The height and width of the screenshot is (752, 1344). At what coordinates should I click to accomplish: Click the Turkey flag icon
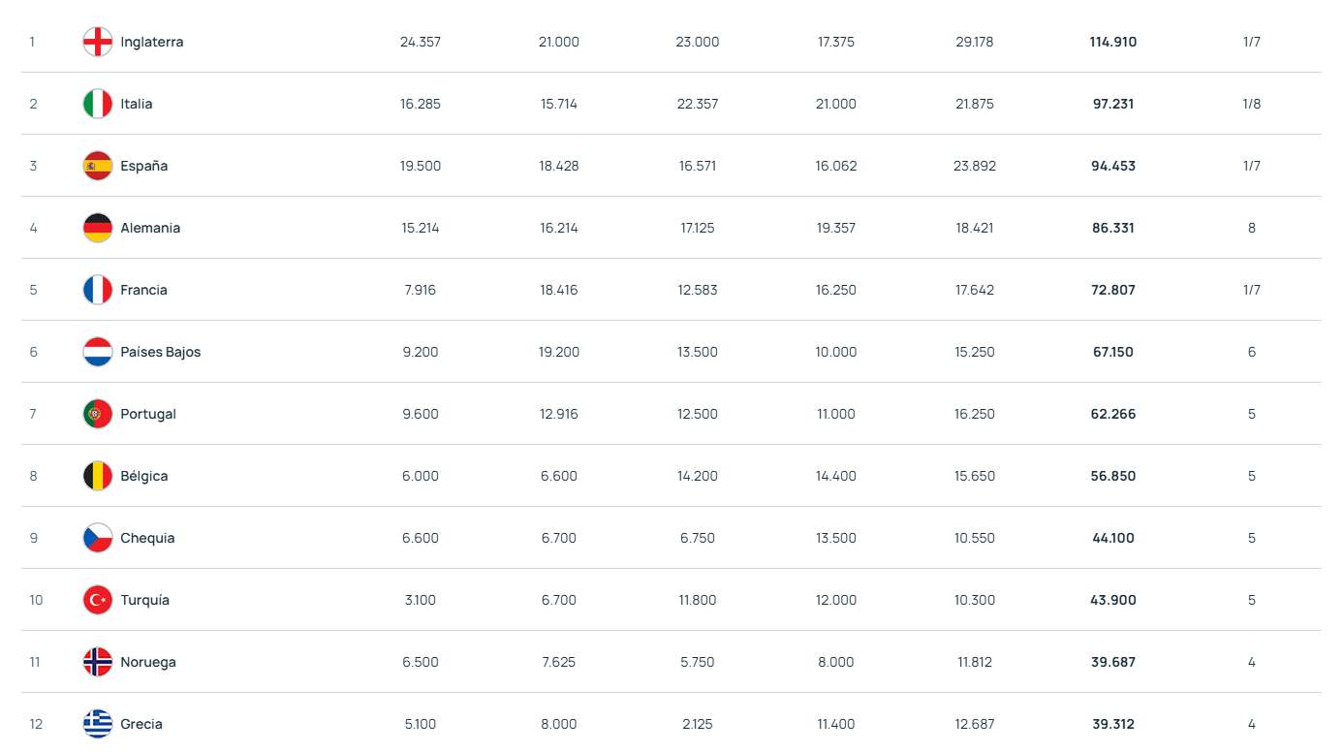pos(98,600)
